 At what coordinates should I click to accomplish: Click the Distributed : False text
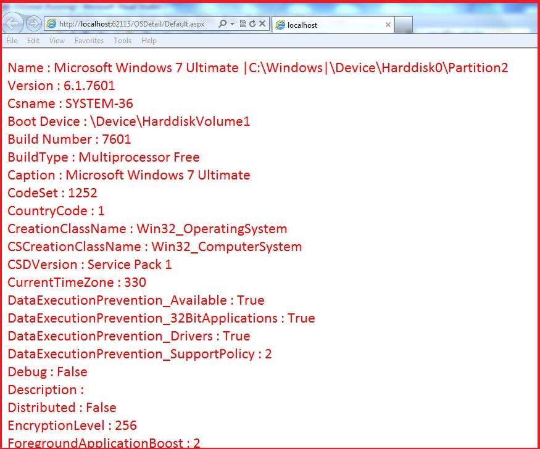pos(62,408)
